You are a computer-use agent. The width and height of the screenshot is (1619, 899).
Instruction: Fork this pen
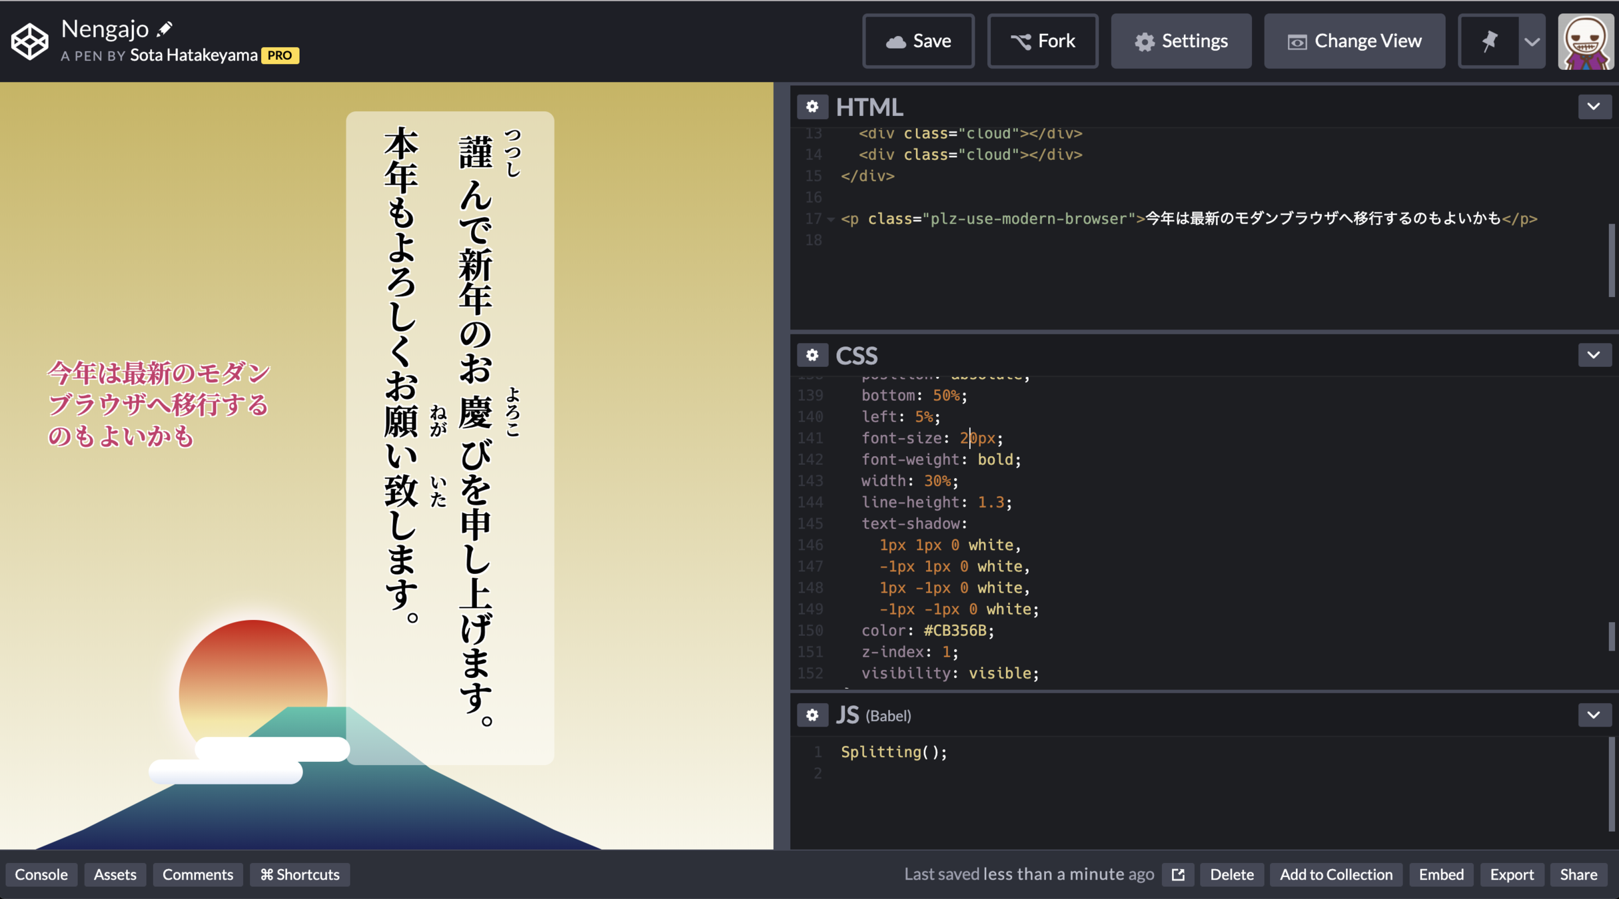point(1042,41)
